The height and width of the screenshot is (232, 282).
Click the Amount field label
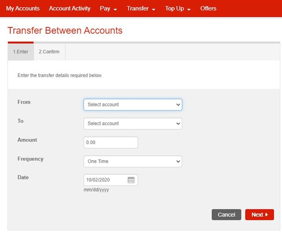coord(27,140)
